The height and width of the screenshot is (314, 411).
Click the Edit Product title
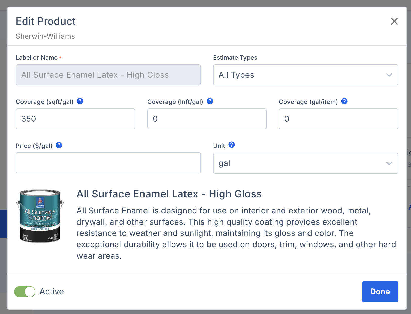click(46, 21)
